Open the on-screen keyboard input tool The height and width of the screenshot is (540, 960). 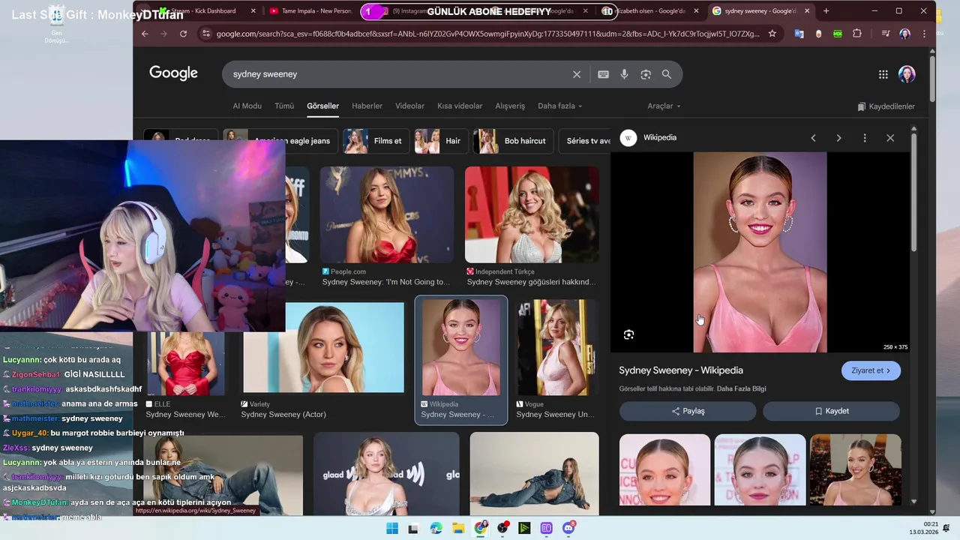pos(603,74)
